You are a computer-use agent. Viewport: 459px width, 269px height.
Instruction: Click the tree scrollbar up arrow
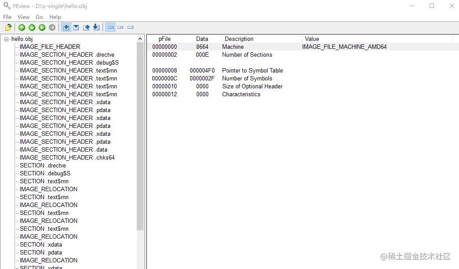[140, 39]
